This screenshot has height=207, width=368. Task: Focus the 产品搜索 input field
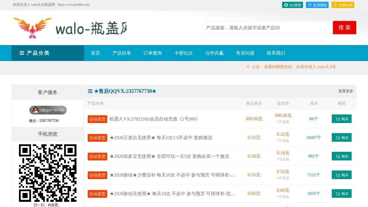(x=268, y=28)
